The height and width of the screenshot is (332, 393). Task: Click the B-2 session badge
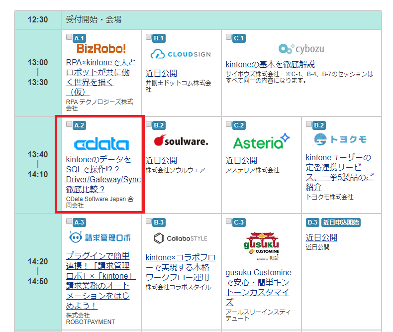159,125
